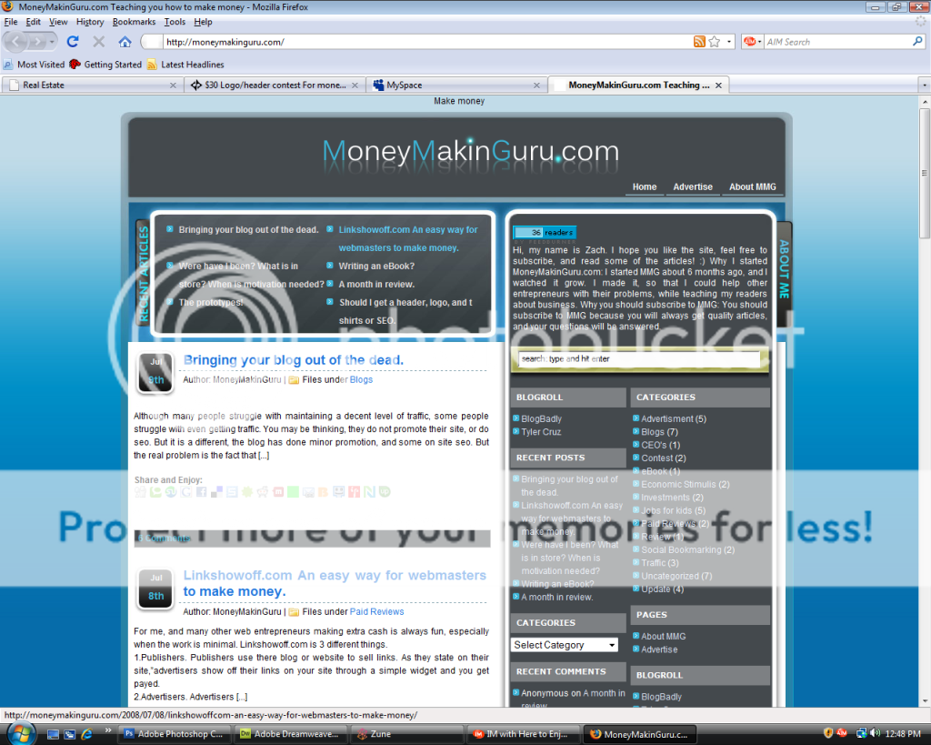The width and height of the screenshot is (931, 745).
Task: Click the 36 readers FeedBurner badge
Action: (x=545, y=232)
